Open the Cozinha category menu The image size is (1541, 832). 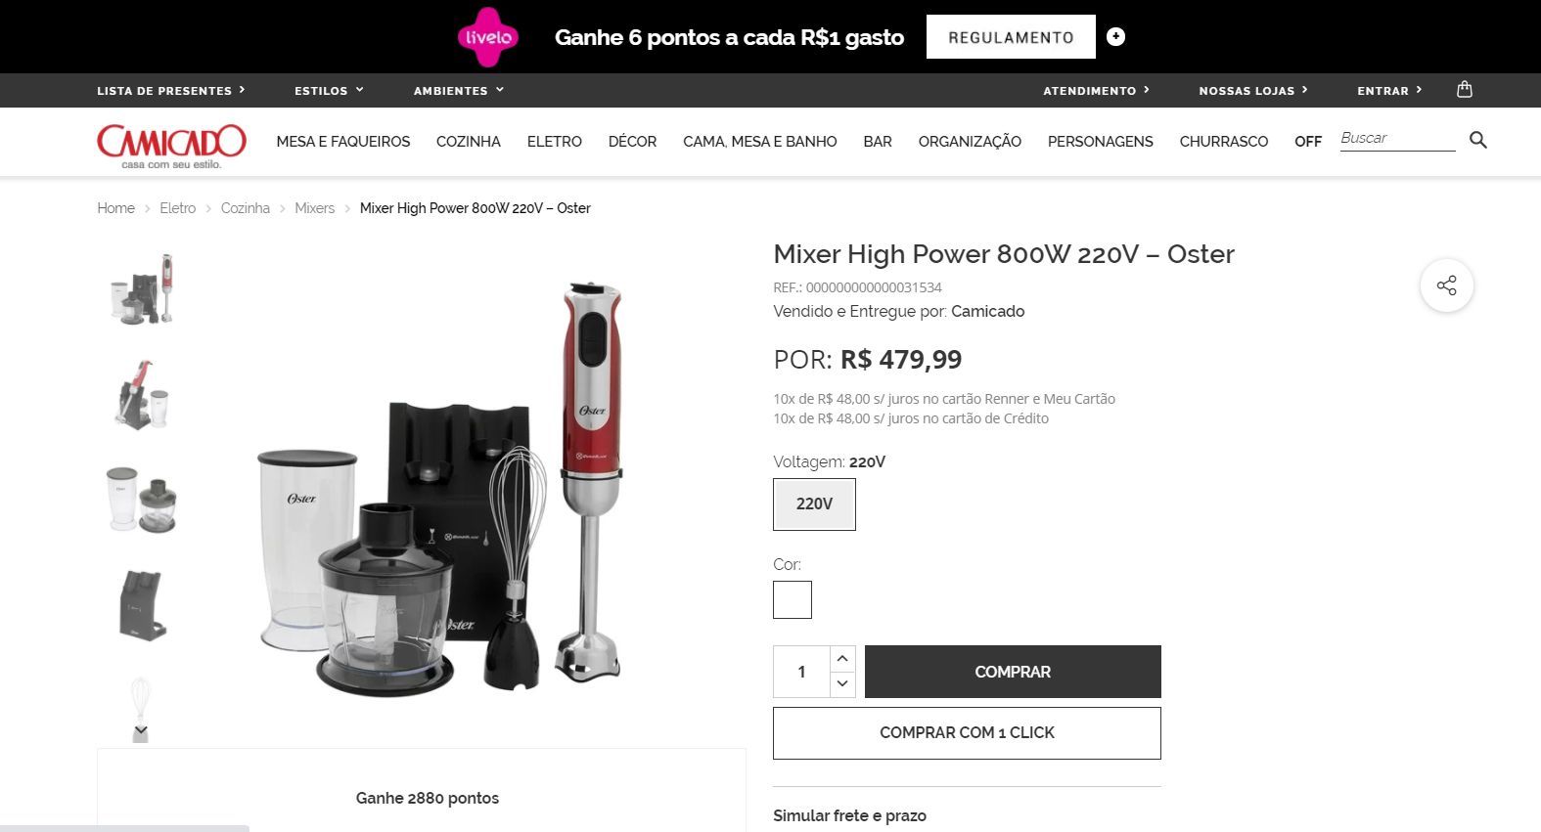(469, 141)
